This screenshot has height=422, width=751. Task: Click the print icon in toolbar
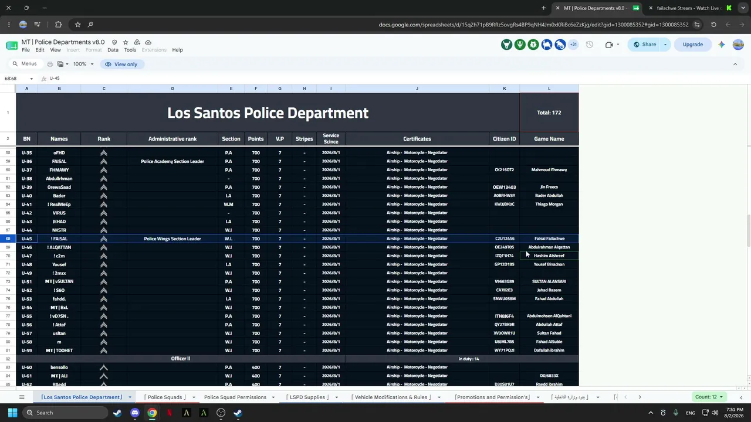(x=50, y=64)
